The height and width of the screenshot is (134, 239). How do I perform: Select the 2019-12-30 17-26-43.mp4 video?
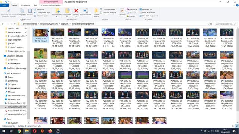pos(41,35)
